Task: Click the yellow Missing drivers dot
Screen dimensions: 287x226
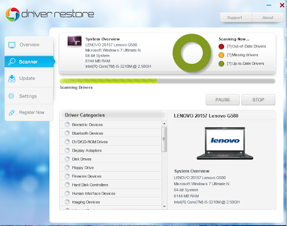Action: (x=221, y=55)
